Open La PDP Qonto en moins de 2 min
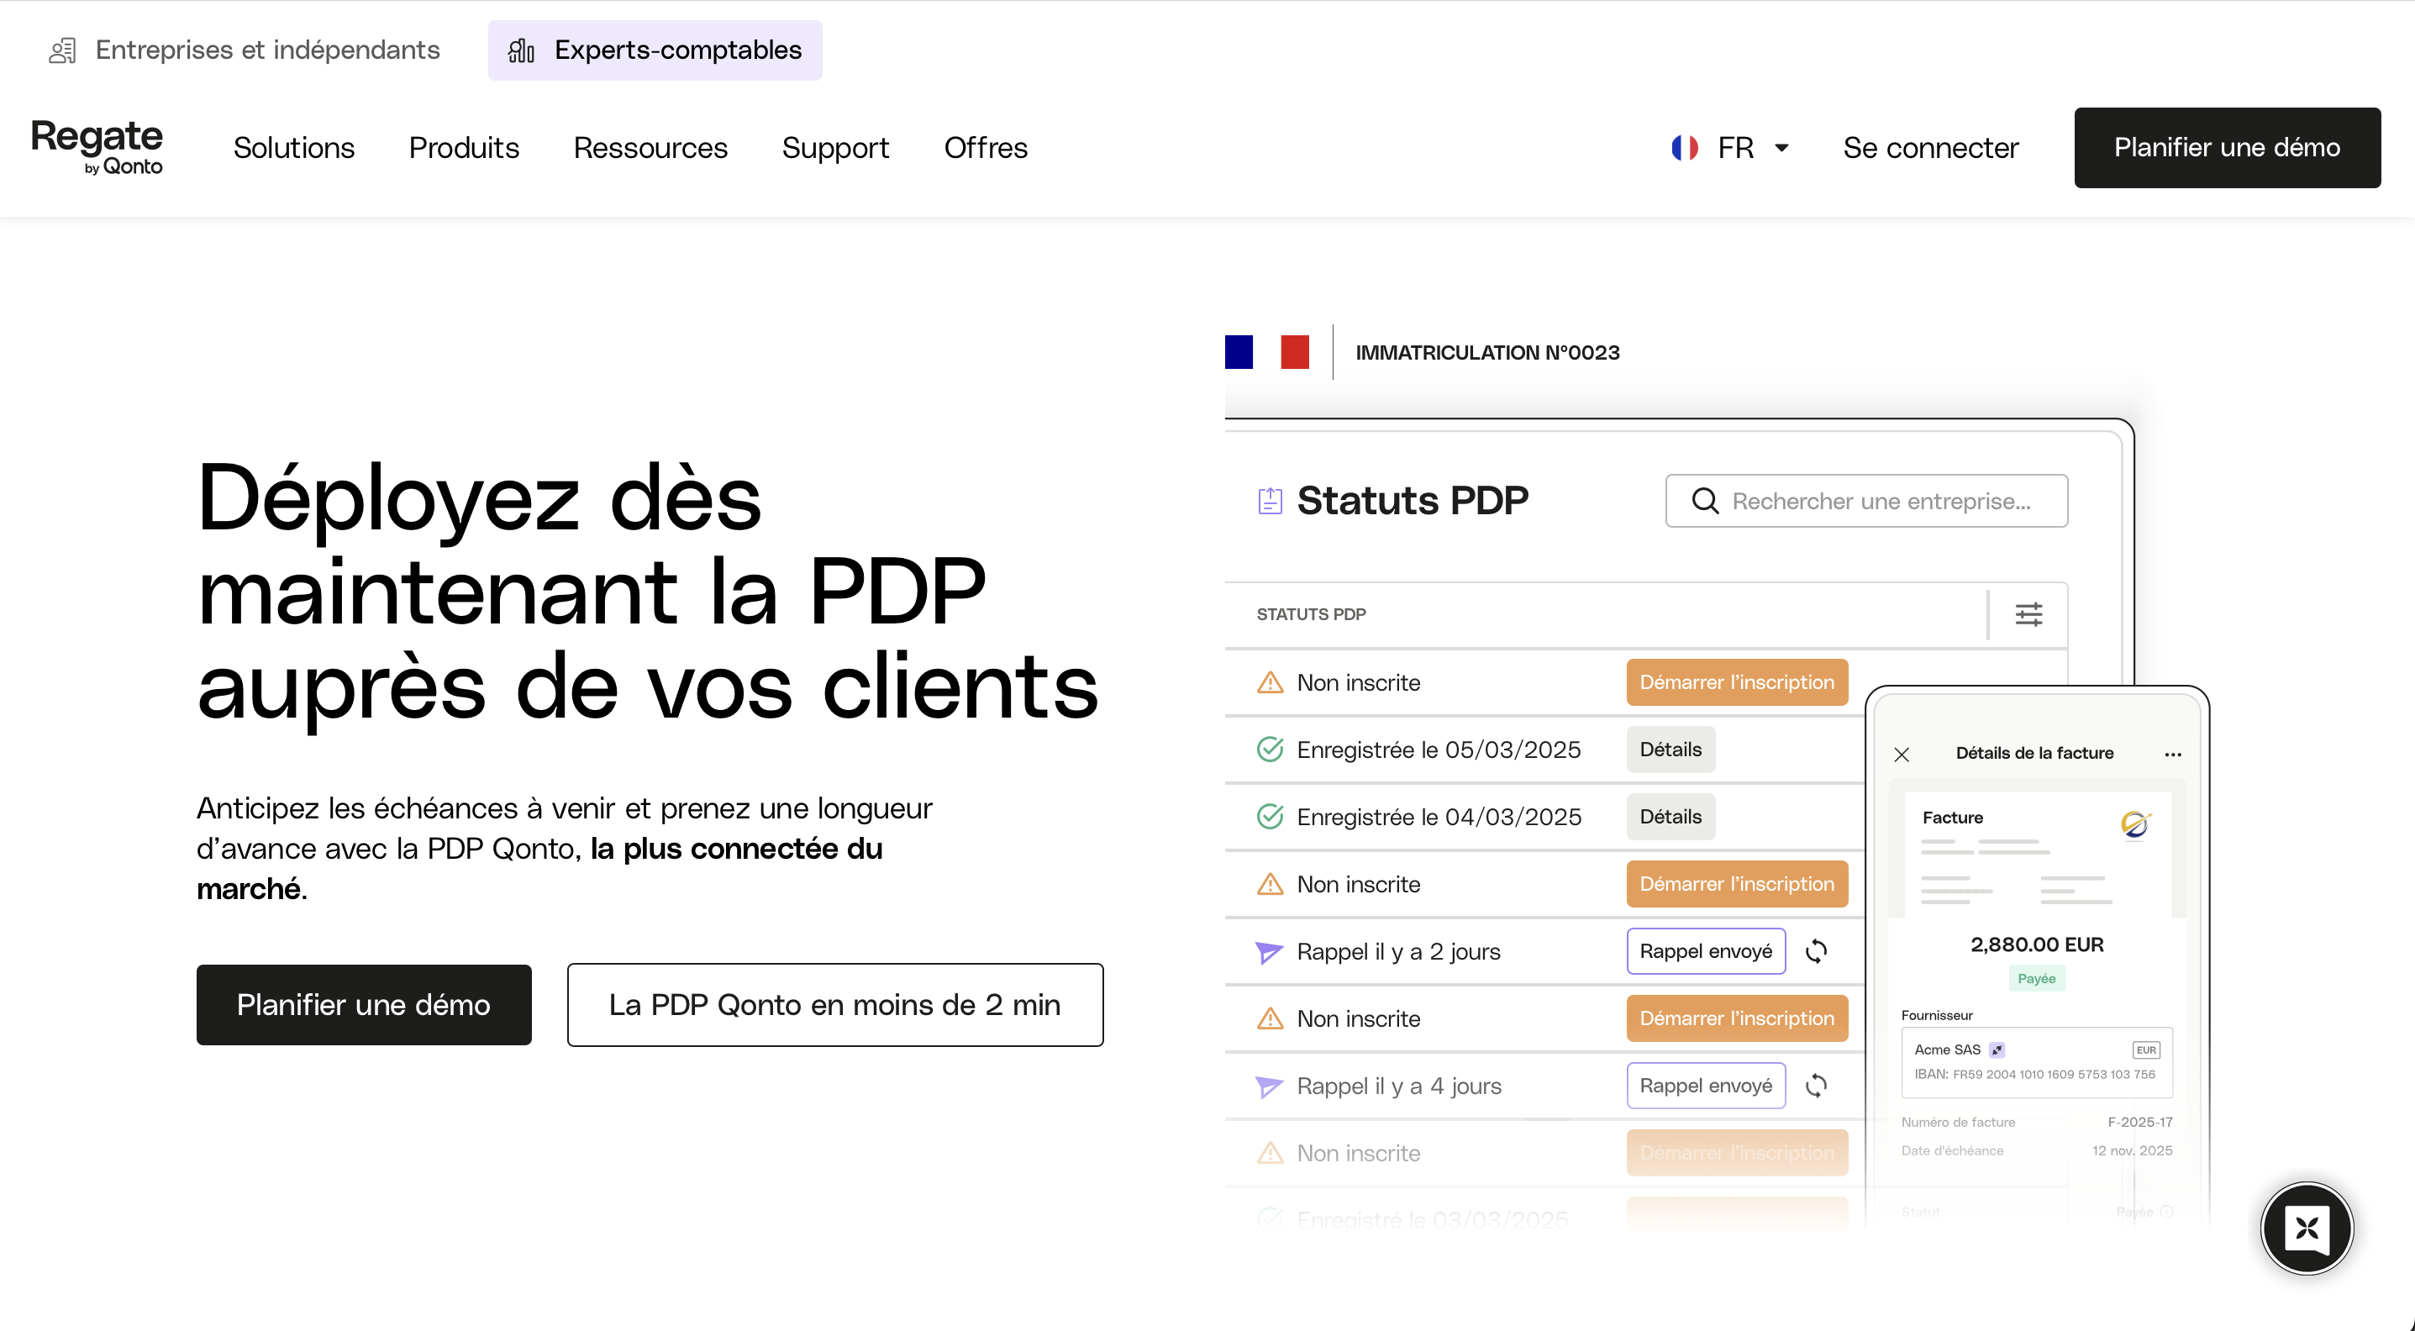This screenshot has height=1331, width=2415. coord(834,1005)
